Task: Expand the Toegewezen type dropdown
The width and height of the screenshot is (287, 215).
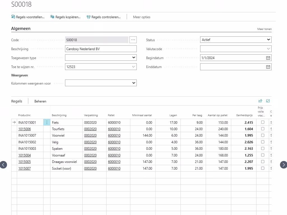Action: [x=101, y=58]
